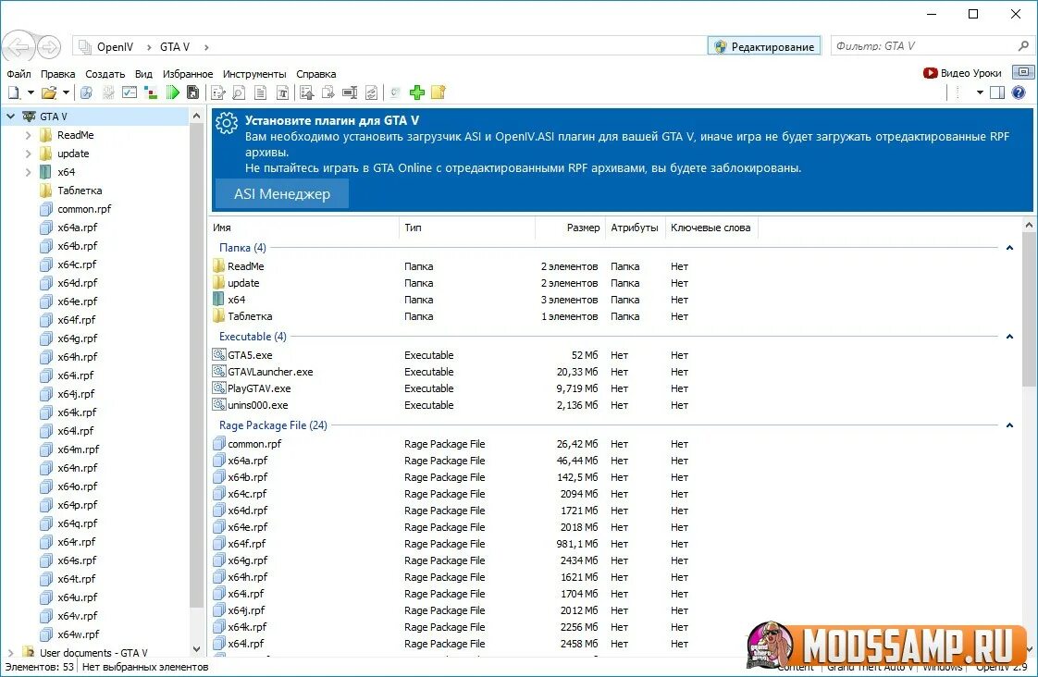Screen dimensions: 1038x677
Task: Open the Файл menu
Action: coord(19,74)
